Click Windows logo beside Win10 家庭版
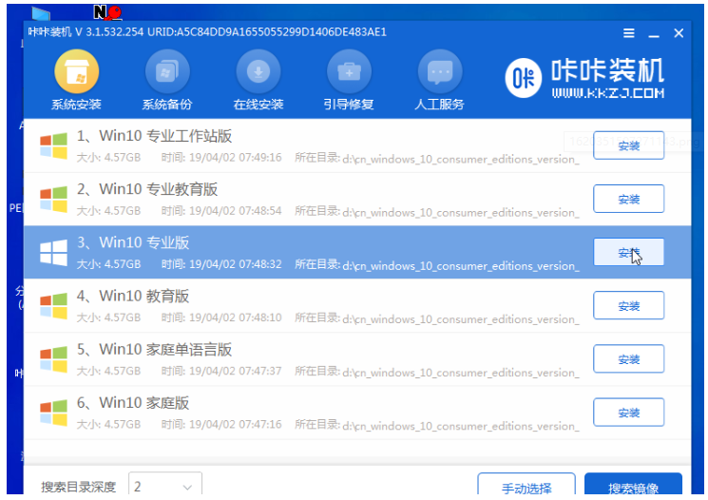This screenshot has height=500, width=708. pyautogui.click(x=51, y=412)
